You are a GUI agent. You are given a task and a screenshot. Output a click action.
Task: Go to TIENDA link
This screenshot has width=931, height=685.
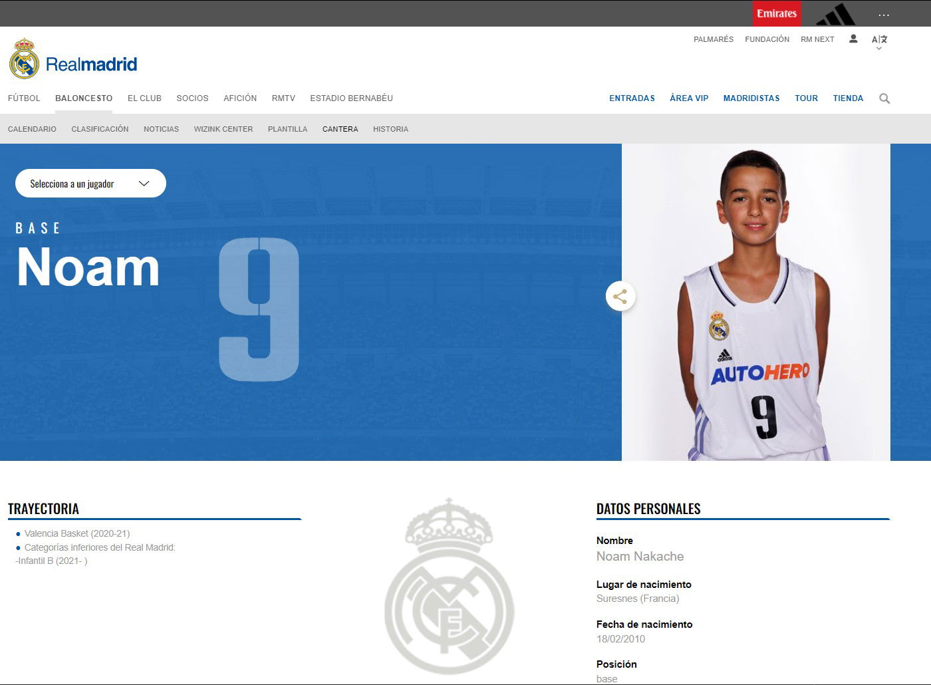tap(848, 98)
